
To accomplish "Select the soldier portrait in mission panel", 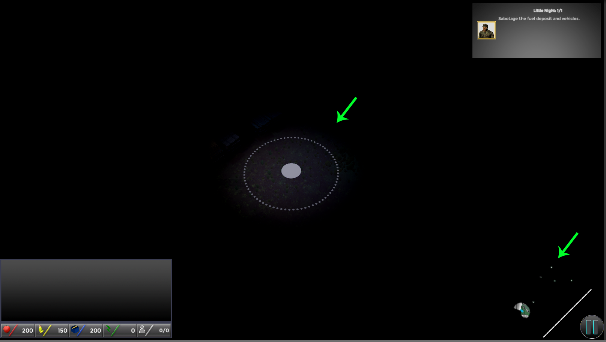I will coord(486,30).
